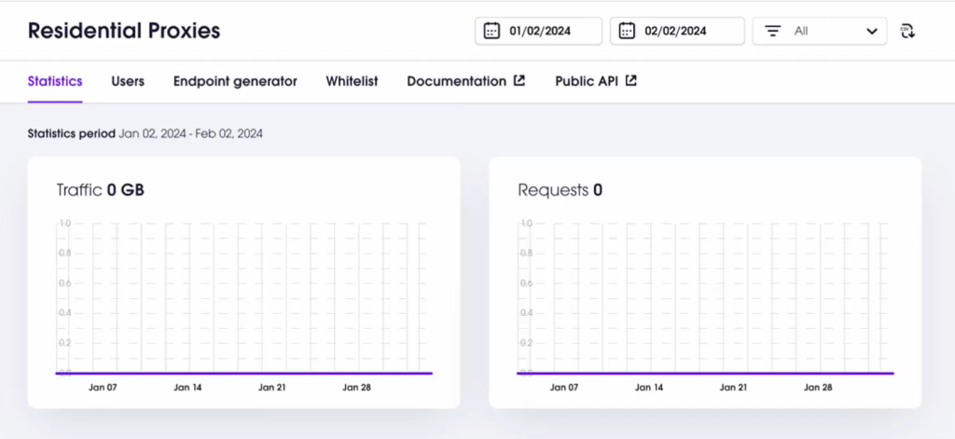Image resolution: width=955 pixels, height=439 pixels.
Task: Open the Public API link
Action: click(588, 81)
